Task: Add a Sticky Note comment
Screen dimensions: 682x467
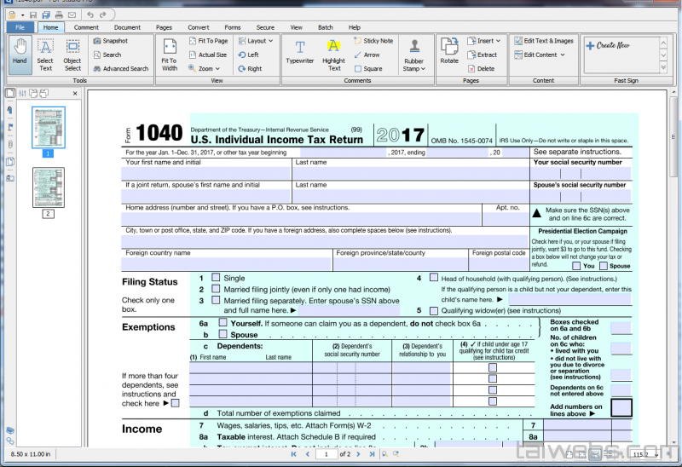Action: pos(373,41)
